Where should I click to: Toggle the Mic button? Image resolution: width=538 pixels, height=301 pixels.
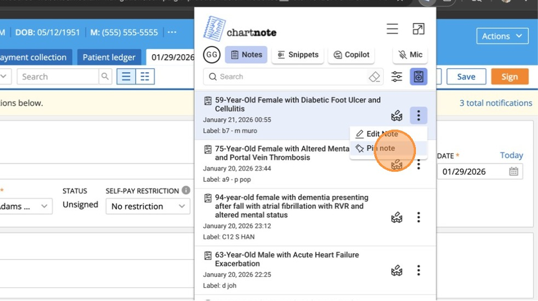(x=410, y=55)
